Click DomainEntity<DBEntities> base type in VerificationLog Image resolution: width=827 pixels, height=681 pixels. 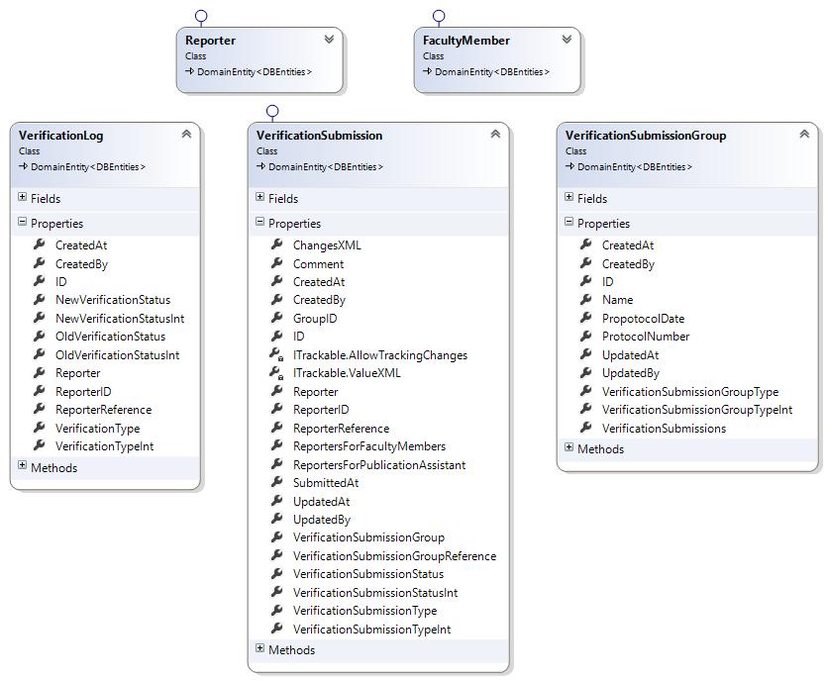pos(88,166)
